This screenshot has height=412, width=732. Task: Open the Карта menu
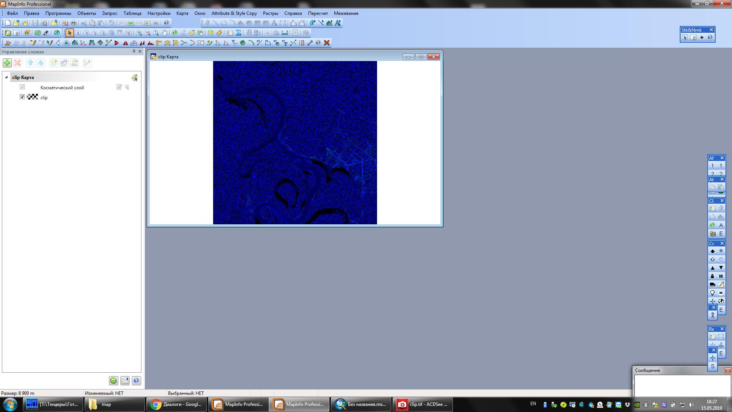click(x=182, y=13)
